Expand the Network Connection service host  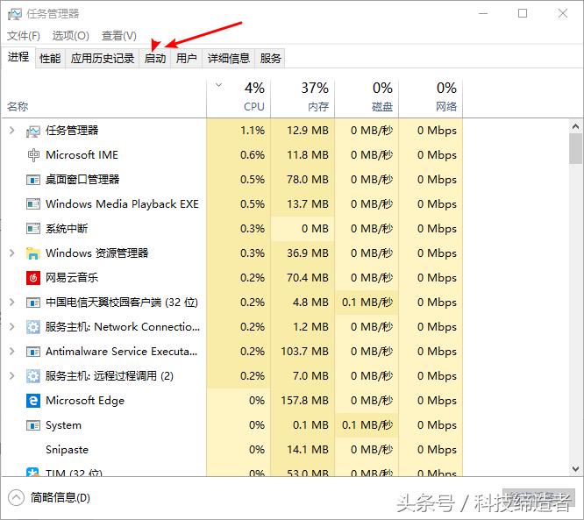point(12,327)
